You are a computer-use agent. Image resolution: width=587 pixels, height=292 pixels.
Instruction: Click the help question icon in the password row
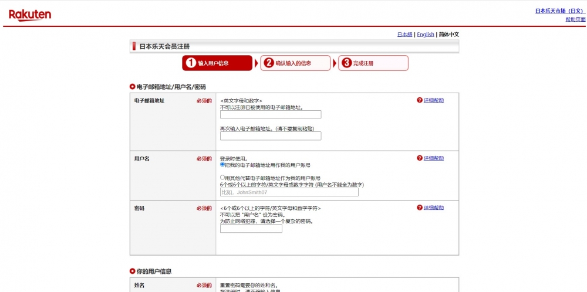pos(419,208)
